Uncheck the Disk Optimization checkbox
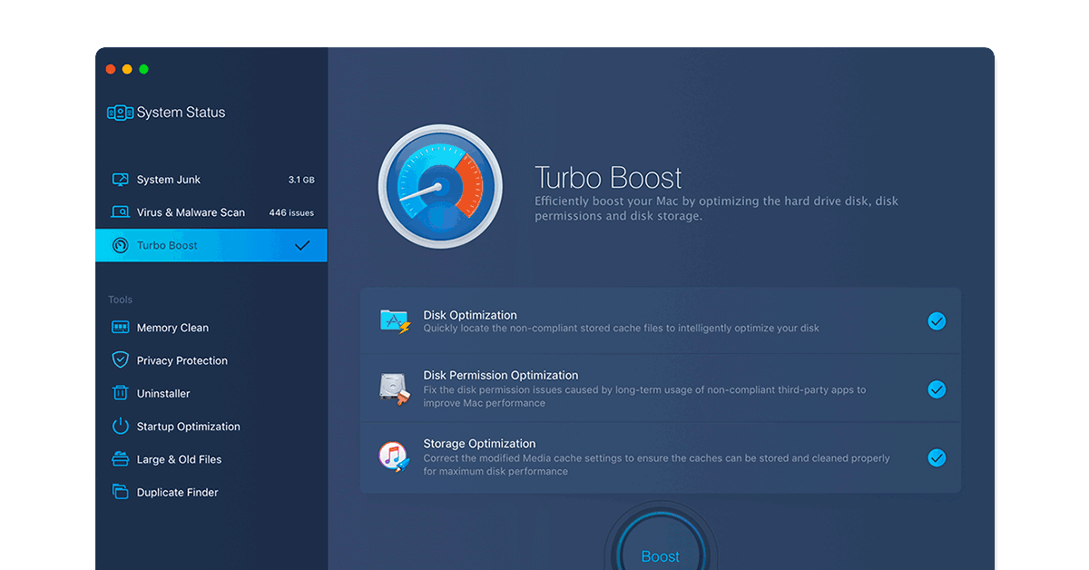The width and height of the screenshot is (1089, 570). 937,321
